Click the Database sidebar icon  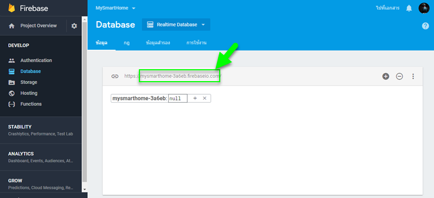point(11,71)
